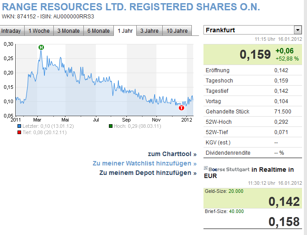Click the blue Letzter legend swatch
Viewport: 307px width, 235px height.
[19, 126]
